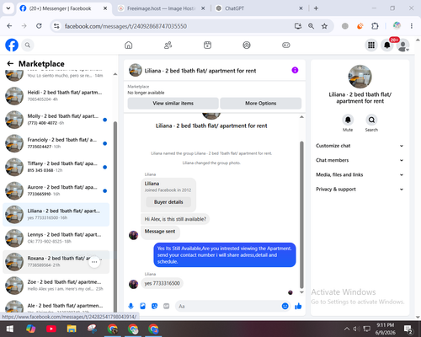Attach a photo with the image icon
The image size is (421, 337).
click(143, 306)
